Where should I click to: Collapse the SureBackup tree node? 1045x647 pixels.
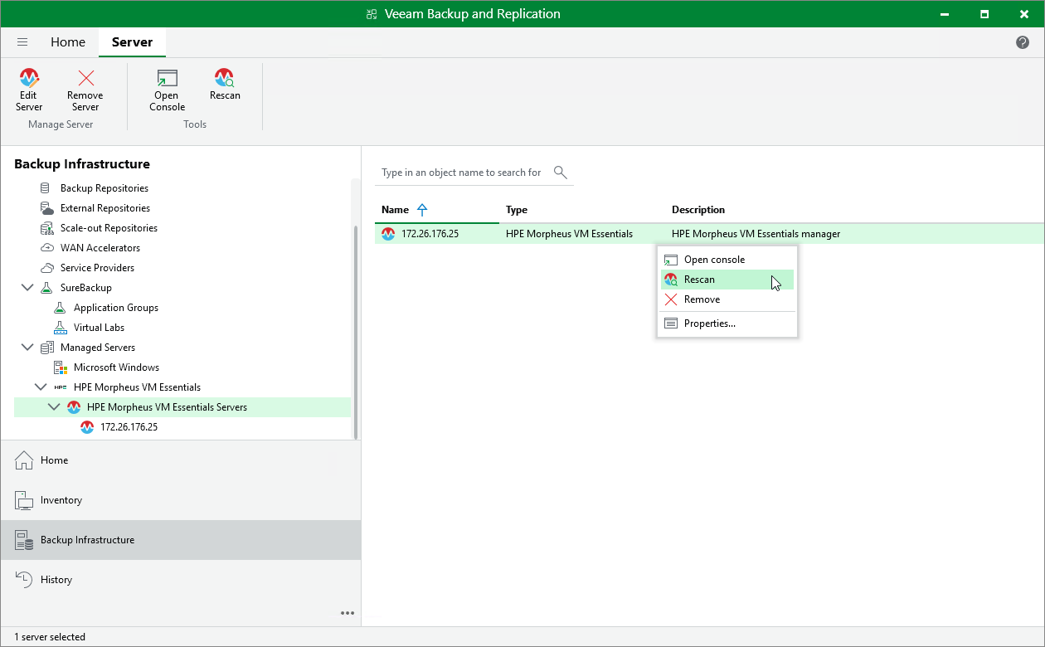point(27,288)
